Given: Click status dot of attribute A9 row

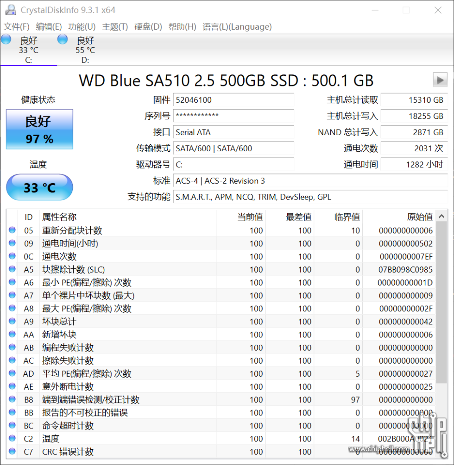Looking at the screenshot, I should point(12,321).
